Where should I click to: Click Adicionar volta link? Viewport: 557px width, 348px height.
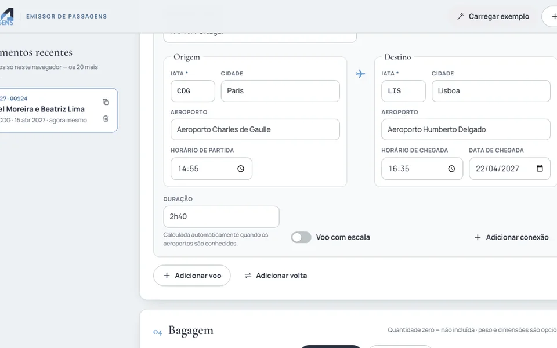276,275
